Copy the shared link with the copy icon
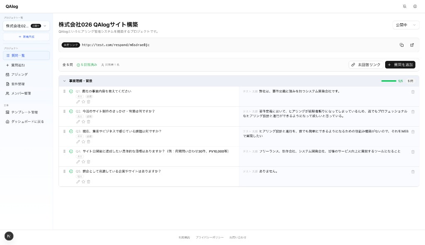Viewport: 425px width, 245px height. pyautogui.click(x=401, y=45)
